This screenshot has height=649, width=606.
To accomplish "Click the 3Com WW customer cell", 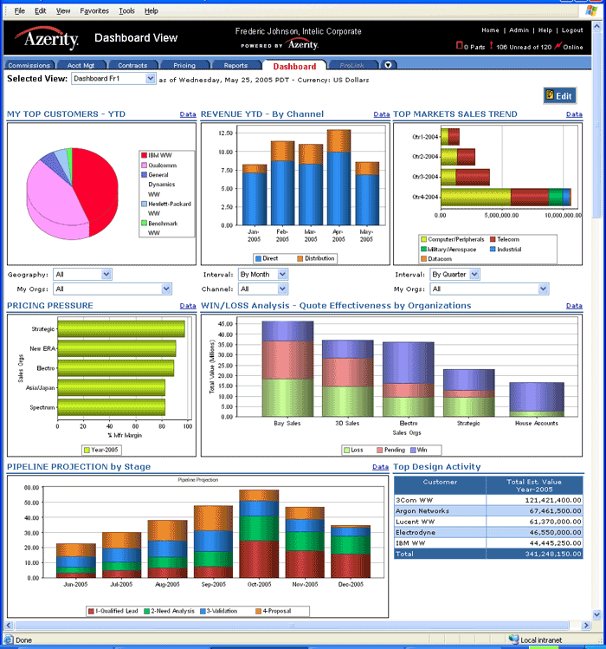I will pos(440,500).
